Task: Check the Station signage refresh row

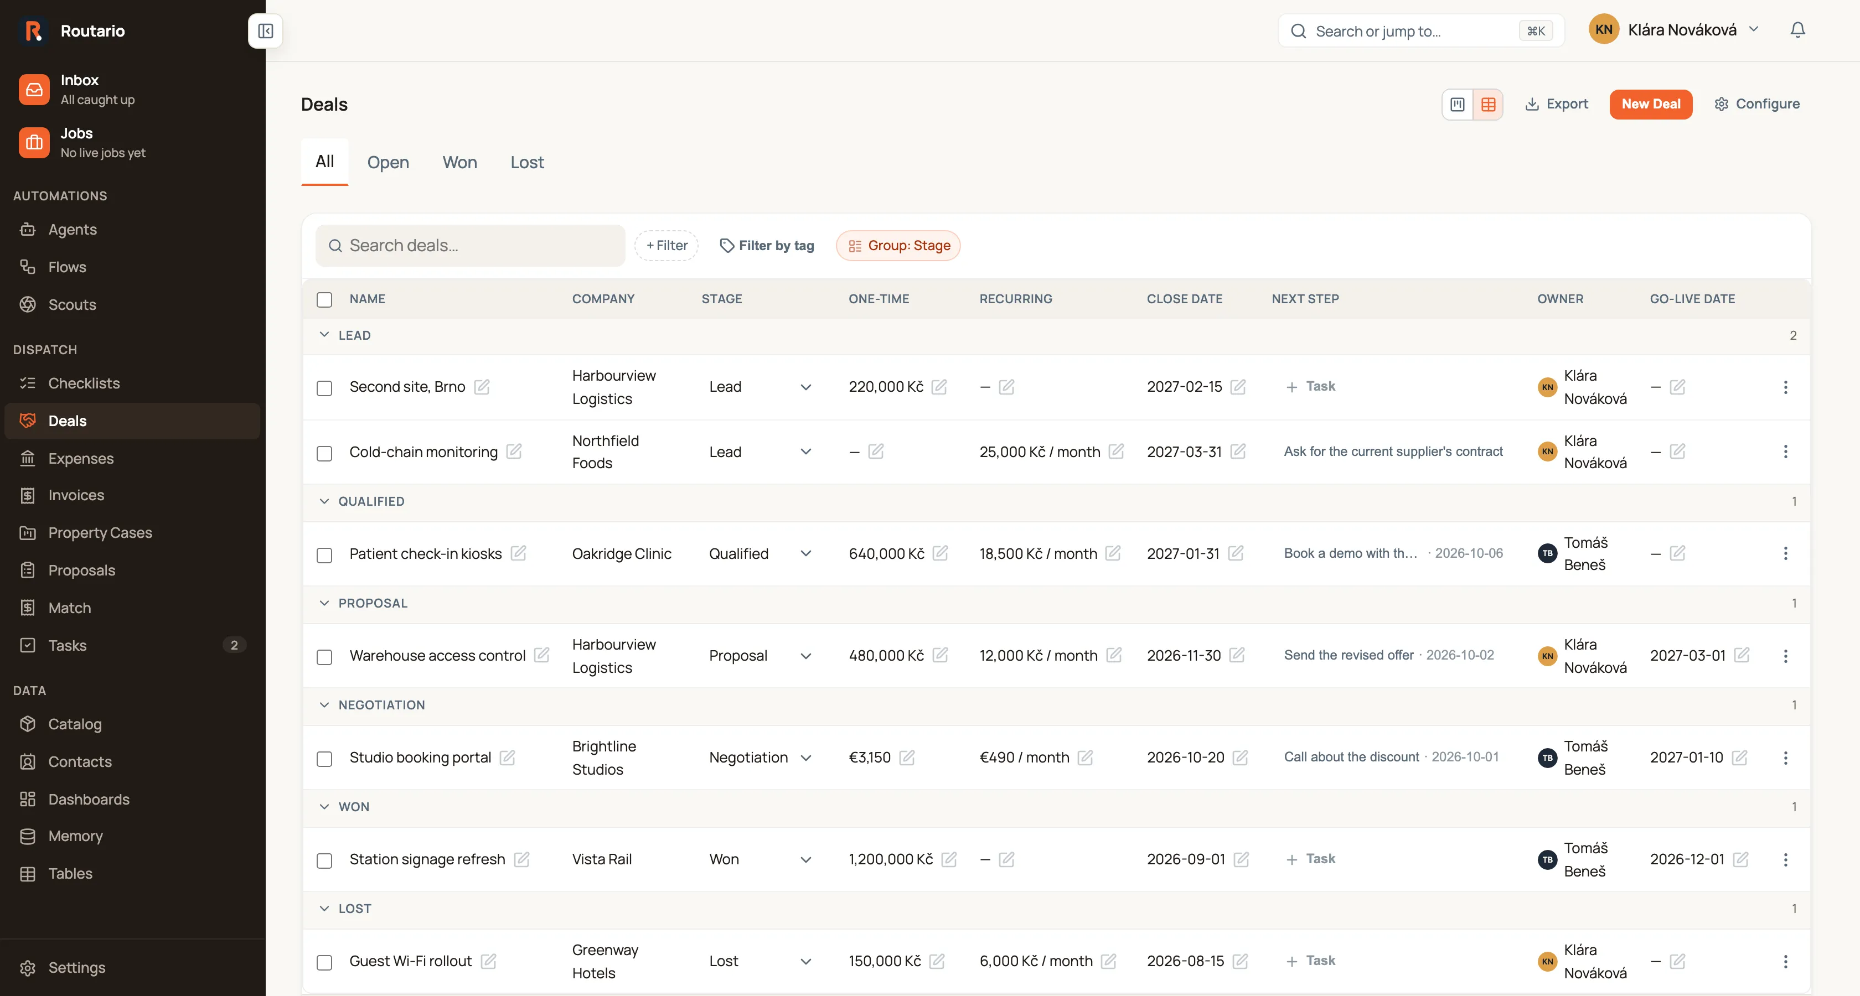Action: (x=324, y=861)
